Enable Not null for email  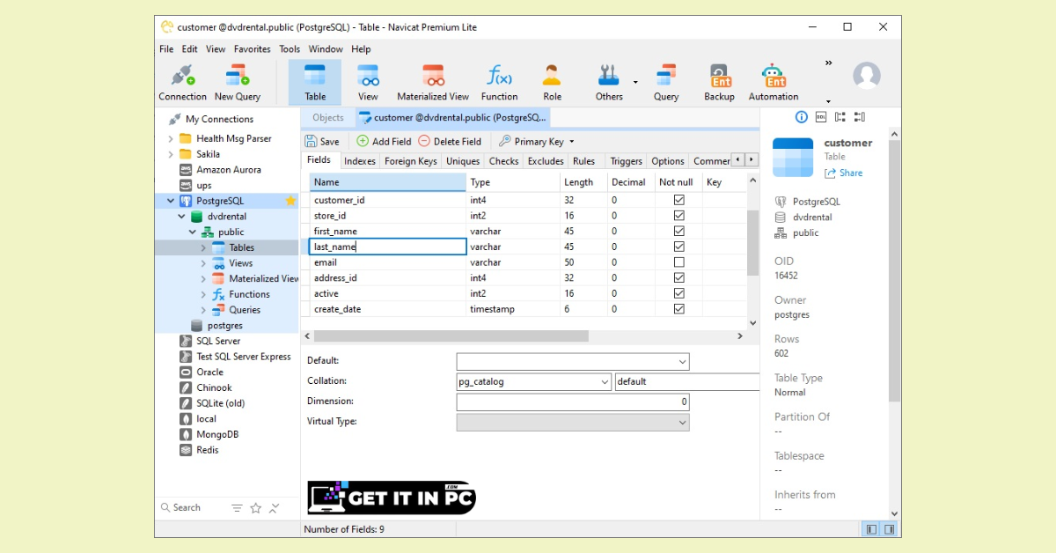point(678,262)
